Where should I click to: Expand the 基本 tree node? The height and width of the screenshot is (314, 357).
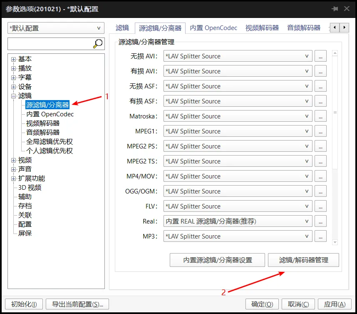14,59
